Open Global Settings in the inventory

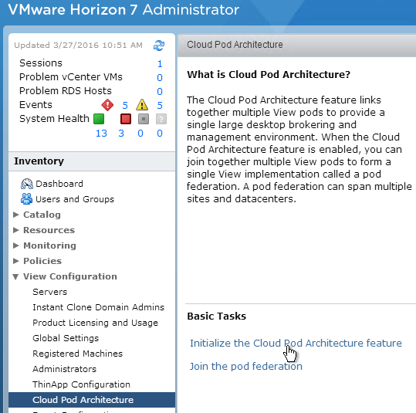pyautogui.click(x=66, y=338)
